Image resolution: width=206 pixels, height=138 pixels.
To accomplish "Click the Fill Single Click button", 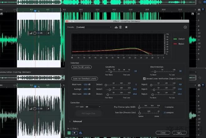I will click(88, 113).
